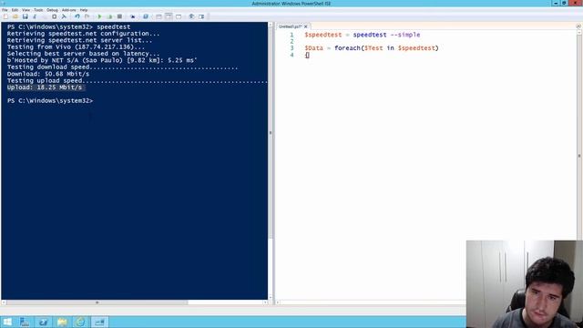Open the File menu
This screenshot has height=328, width=583.
[x=5, y=10]
